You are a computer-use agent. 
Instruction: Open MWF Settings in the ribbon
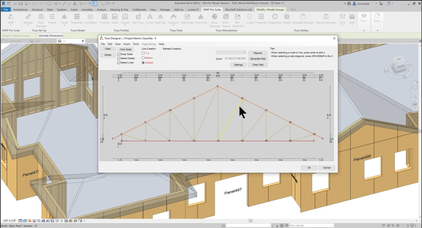28,19
